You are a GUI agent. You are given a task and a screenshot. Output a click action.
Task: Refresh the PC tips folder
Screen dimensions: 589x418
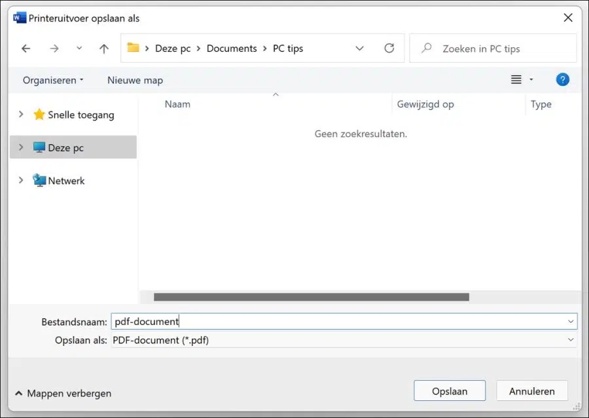pos(389,48)
